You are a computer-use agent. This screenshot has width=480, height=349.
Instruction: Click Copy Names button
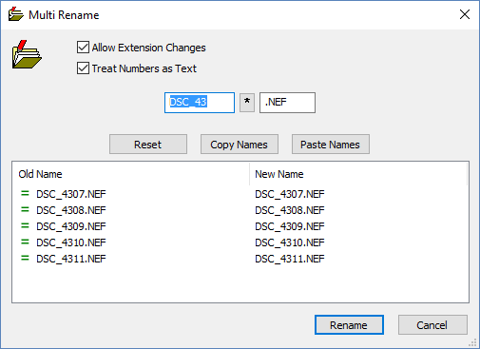[240, 145]
